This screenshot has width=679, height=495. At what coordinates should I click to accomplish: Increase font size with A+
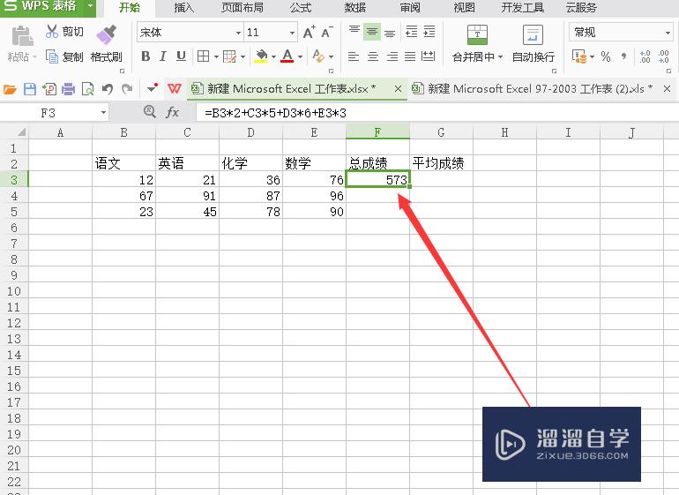tap(309, 33)
